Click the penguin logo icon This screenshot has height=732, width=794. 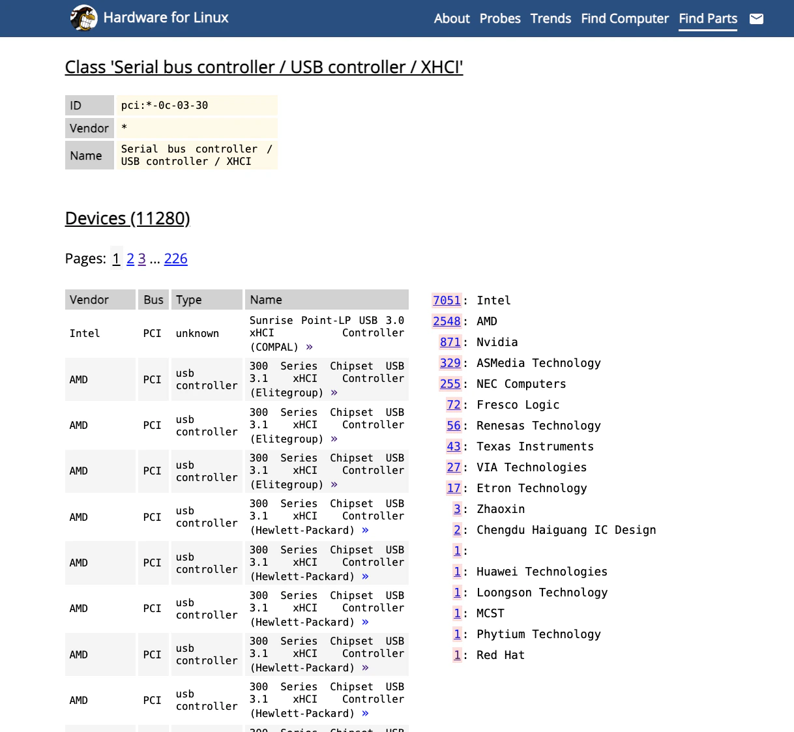83,18
